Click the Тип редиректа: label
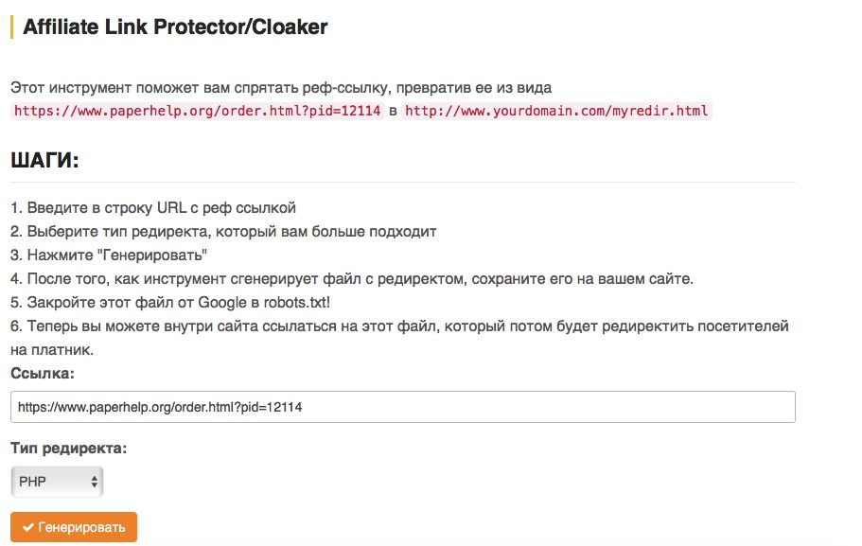The height and width of the screenshot is (546, 862). pyautogui.click(x=69, y=449)
